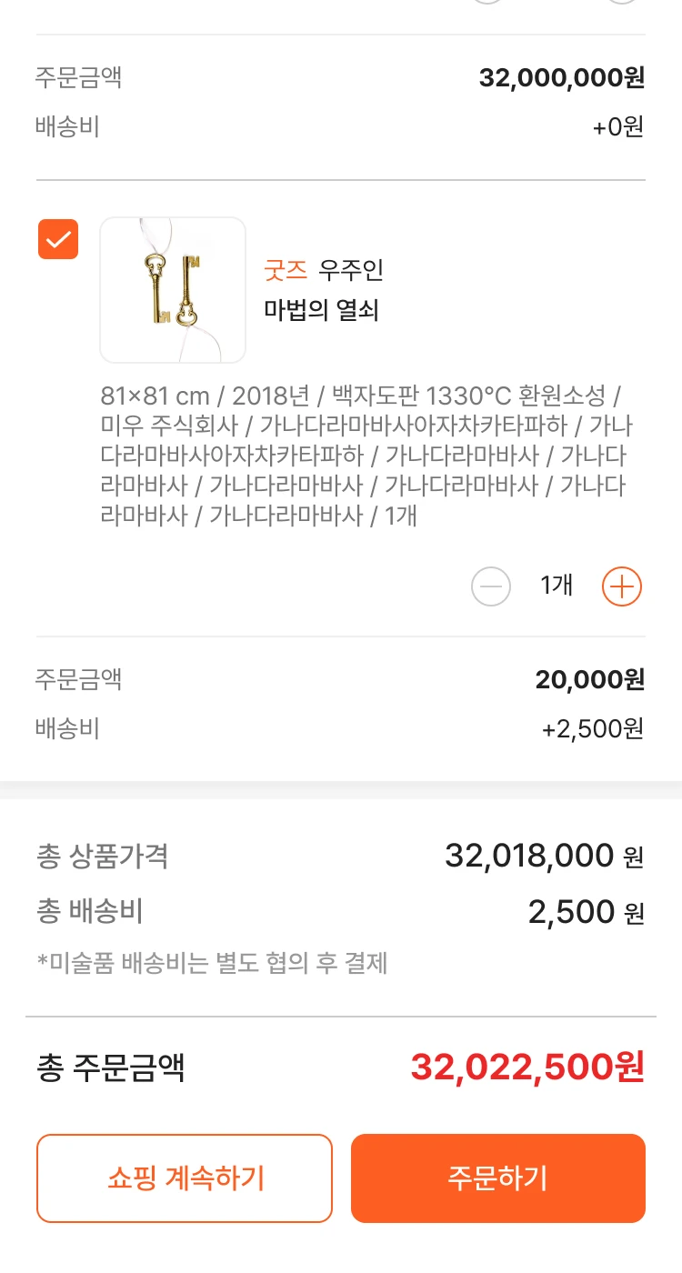The width and height of the screenshot is (682, 1273).
Task: Tap the red 32,022,500원 total amount
Action: click(x=527, y=1068)
